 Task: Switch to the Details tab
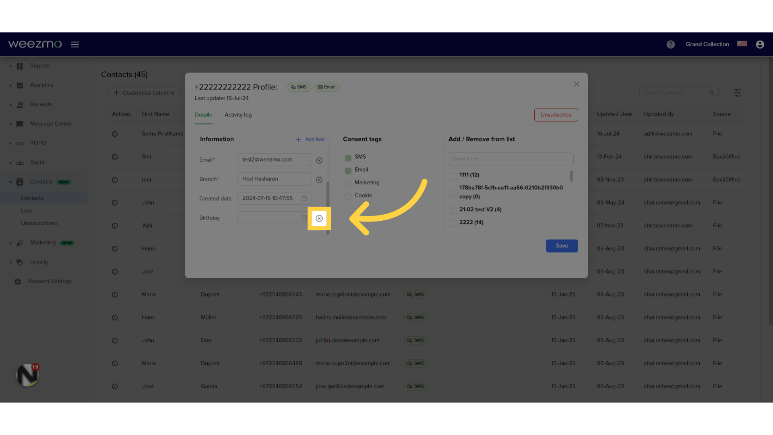203,115
